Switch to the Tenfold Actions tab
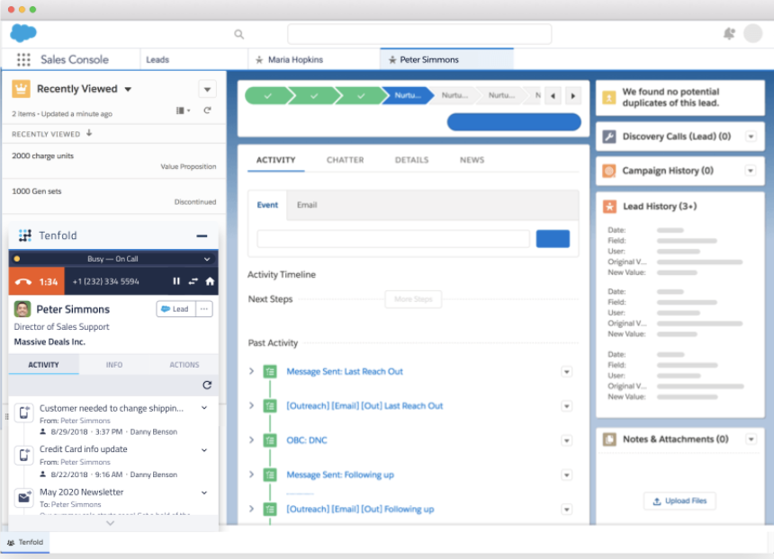 tap(184, 365)
